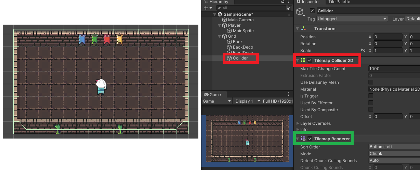The image size is (420, 170).
Task: Click the Rotation X value field
Action: 388,44
